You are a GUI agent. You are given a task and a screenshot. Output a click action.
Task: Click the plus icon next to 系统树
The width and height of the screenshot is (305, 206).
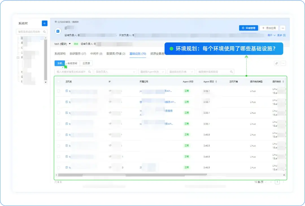click(44, 23)
